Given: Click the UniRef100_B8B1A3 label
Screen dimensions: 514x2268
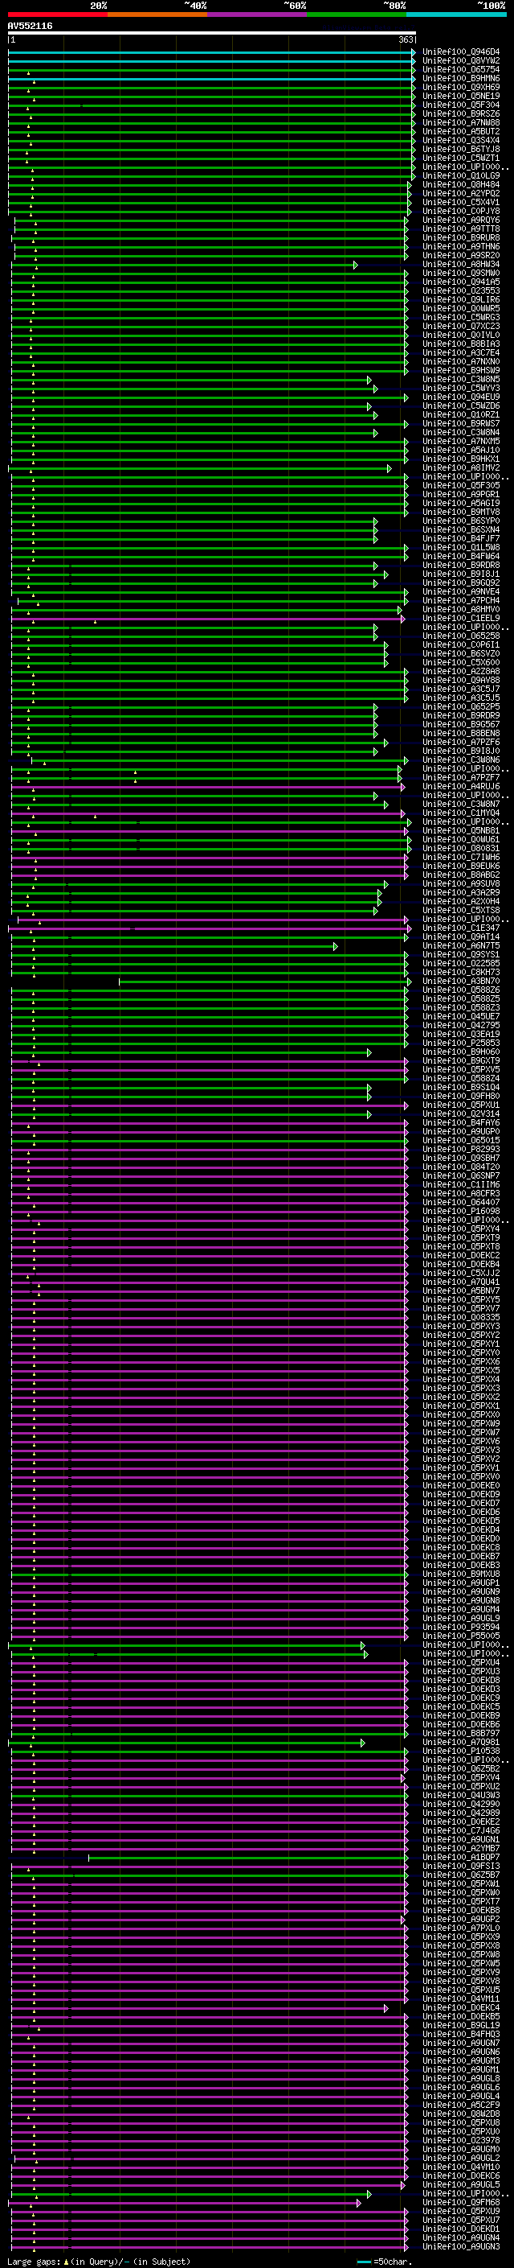Looking at the screenshot, I should pyautogui.click(x=461, y=344).
